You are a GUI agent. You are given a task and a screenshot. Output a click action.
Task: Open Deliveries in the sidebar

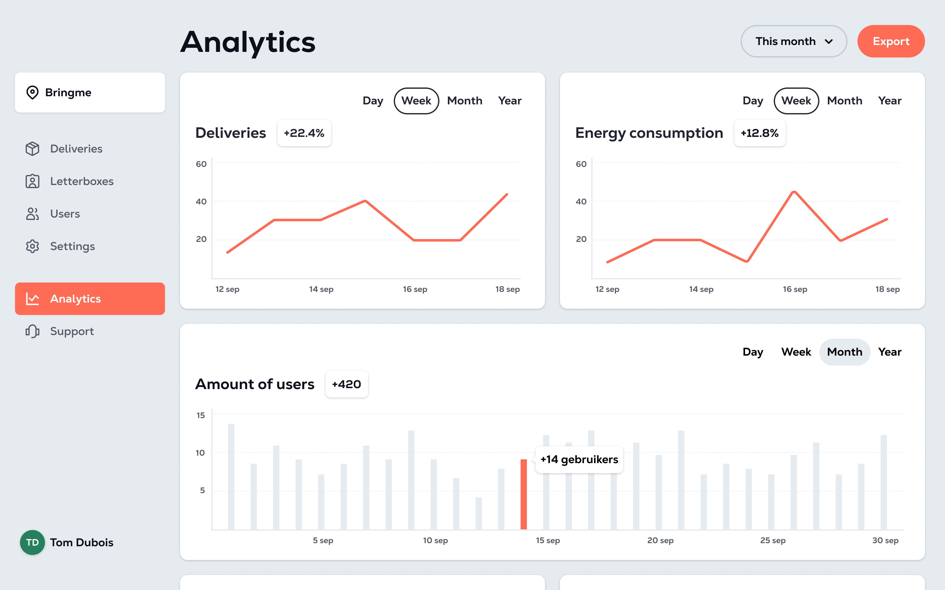[x=90, y=149]
